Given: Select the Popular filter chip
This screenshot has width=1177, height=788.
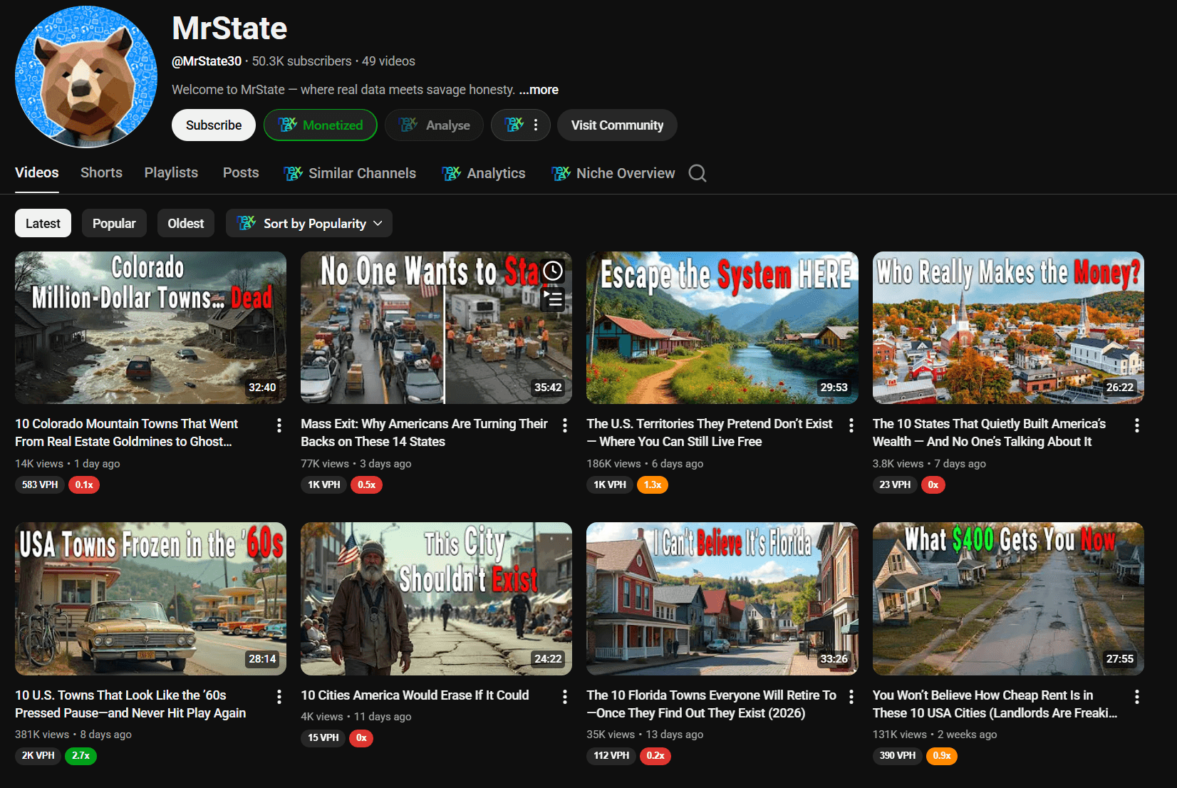Looking at the screenshot, I should pyautogui.click(x=114, y=223).
